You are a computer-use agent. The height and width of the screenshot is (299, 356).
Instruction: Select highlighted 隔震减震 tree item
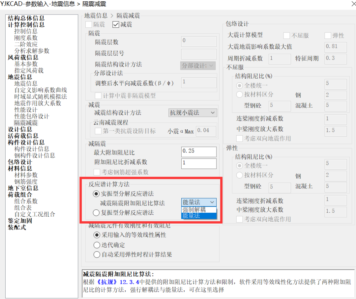26,123
